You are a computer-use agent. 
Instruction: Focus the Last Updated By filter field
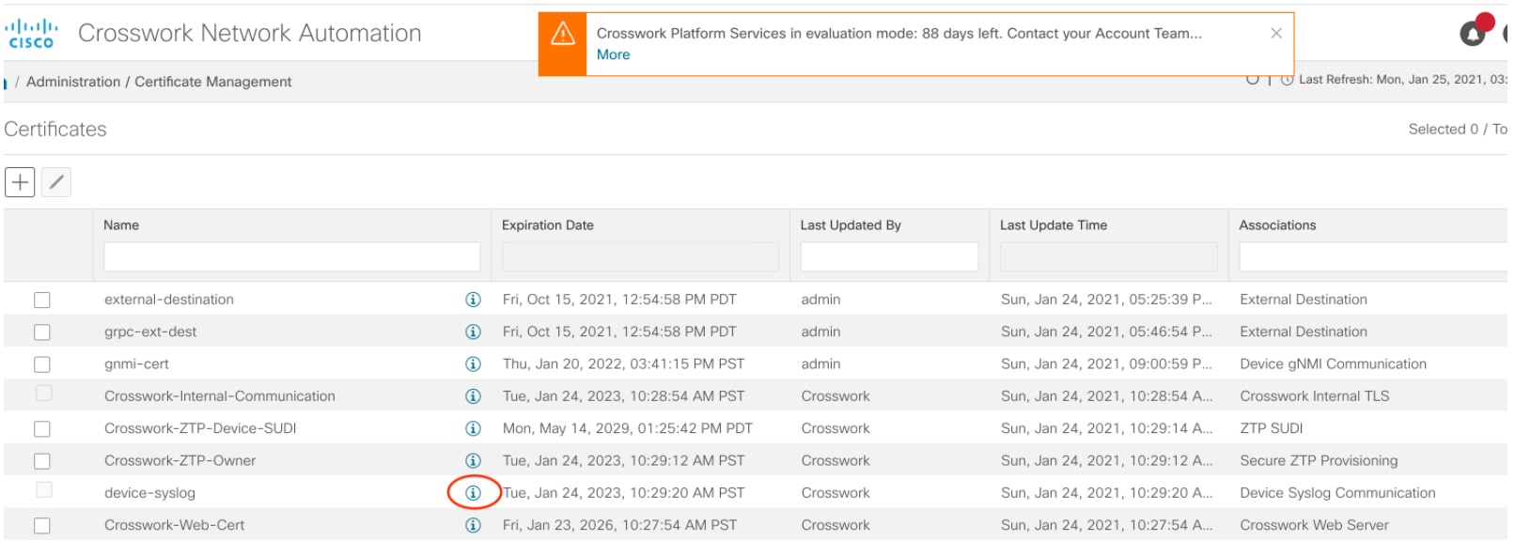[889, 256]
